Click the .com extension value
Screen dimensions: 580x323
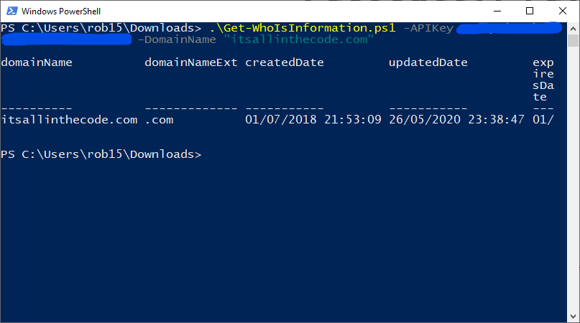coord(159,120)
